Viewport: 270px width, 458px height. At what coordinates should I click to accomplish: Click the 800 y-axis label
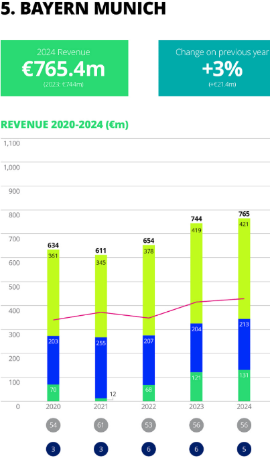14,215
